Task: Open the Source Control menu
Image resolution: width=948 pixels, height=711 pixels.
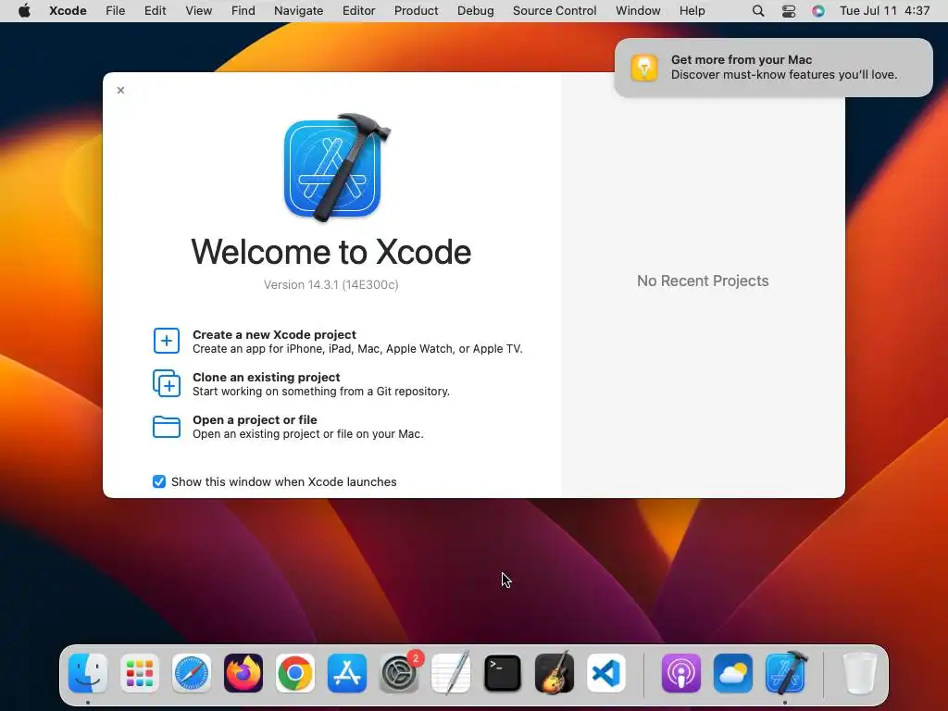Action: coord(555,11)
